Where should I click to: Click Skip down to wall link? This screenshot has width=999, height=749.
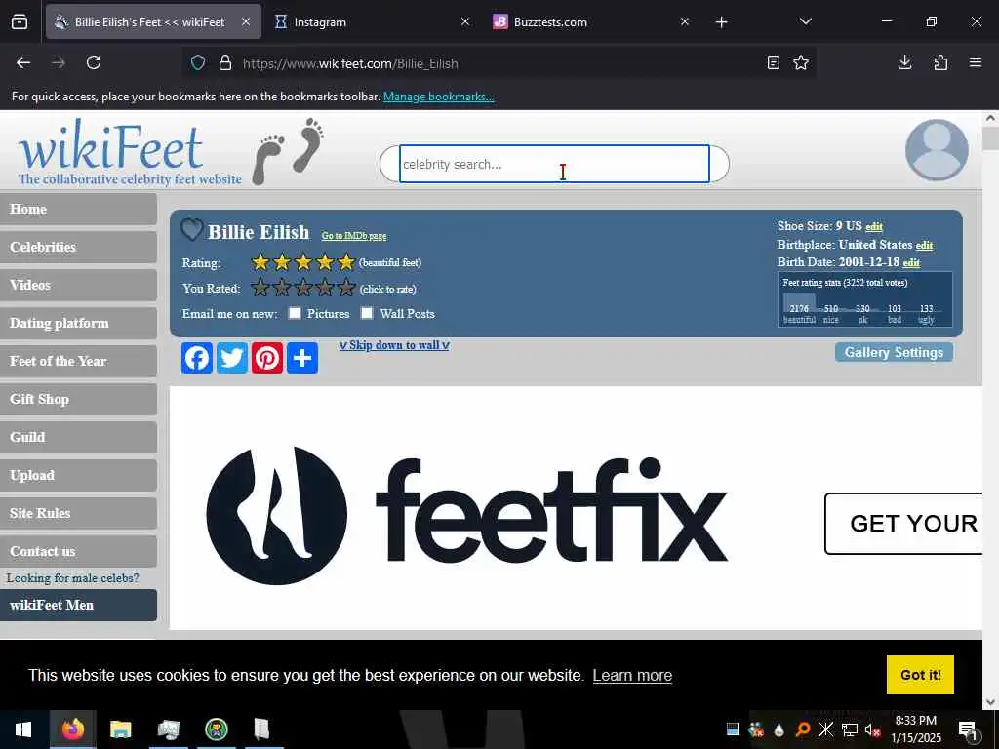[394, 345]
